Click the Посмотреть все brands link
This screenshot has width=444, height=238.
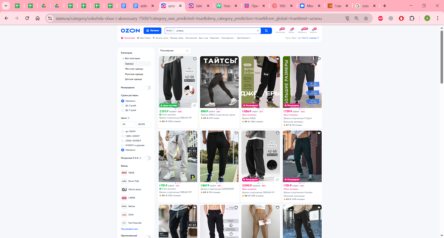129,229
